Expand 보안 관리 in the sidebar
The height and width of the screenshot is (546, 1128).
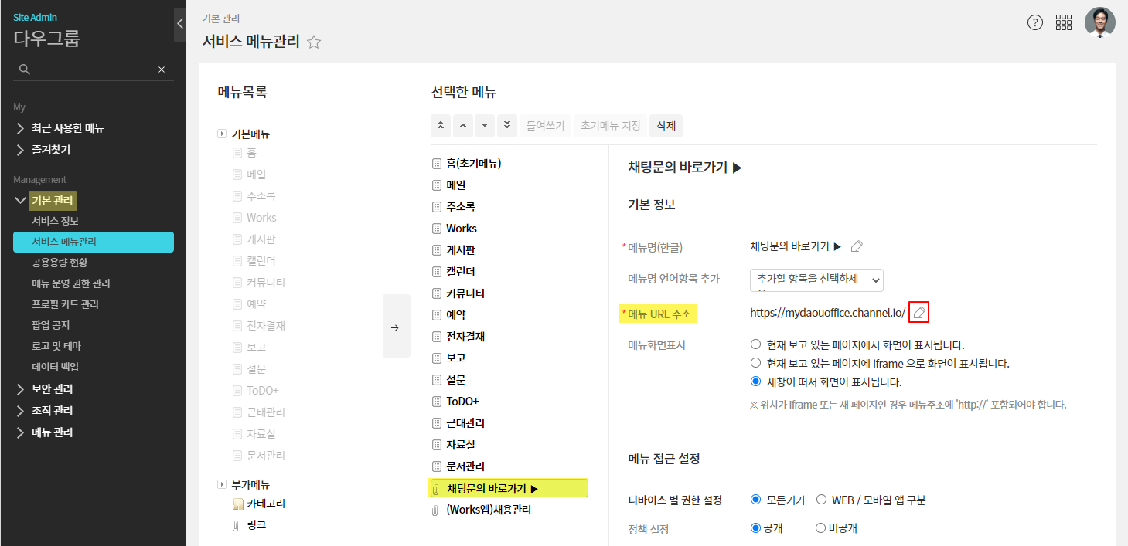52,389
